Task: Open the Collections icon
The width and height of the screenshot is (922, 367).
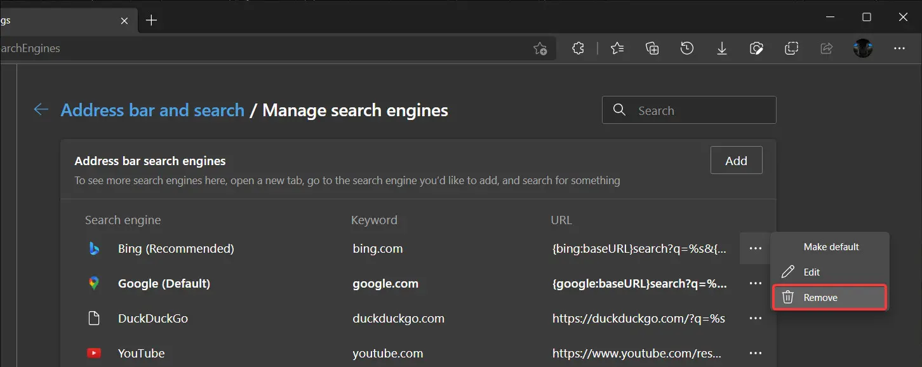Action: 652,48
